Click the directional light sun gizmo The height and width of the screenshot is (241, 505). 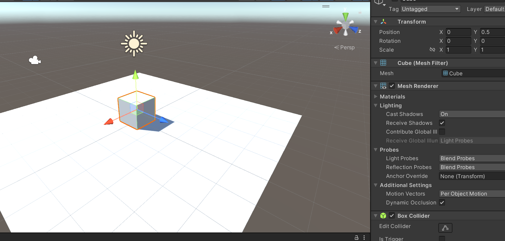coord(134,44)
